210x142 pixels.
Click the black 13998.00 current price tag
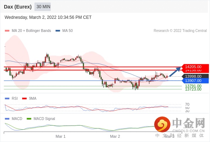195,76
